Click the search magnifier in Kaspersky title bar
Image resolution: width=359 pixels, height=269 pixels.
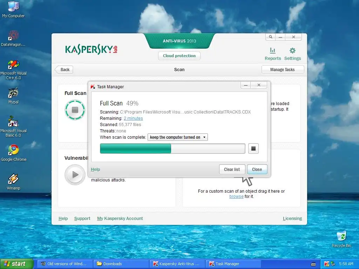pos(271,37)
